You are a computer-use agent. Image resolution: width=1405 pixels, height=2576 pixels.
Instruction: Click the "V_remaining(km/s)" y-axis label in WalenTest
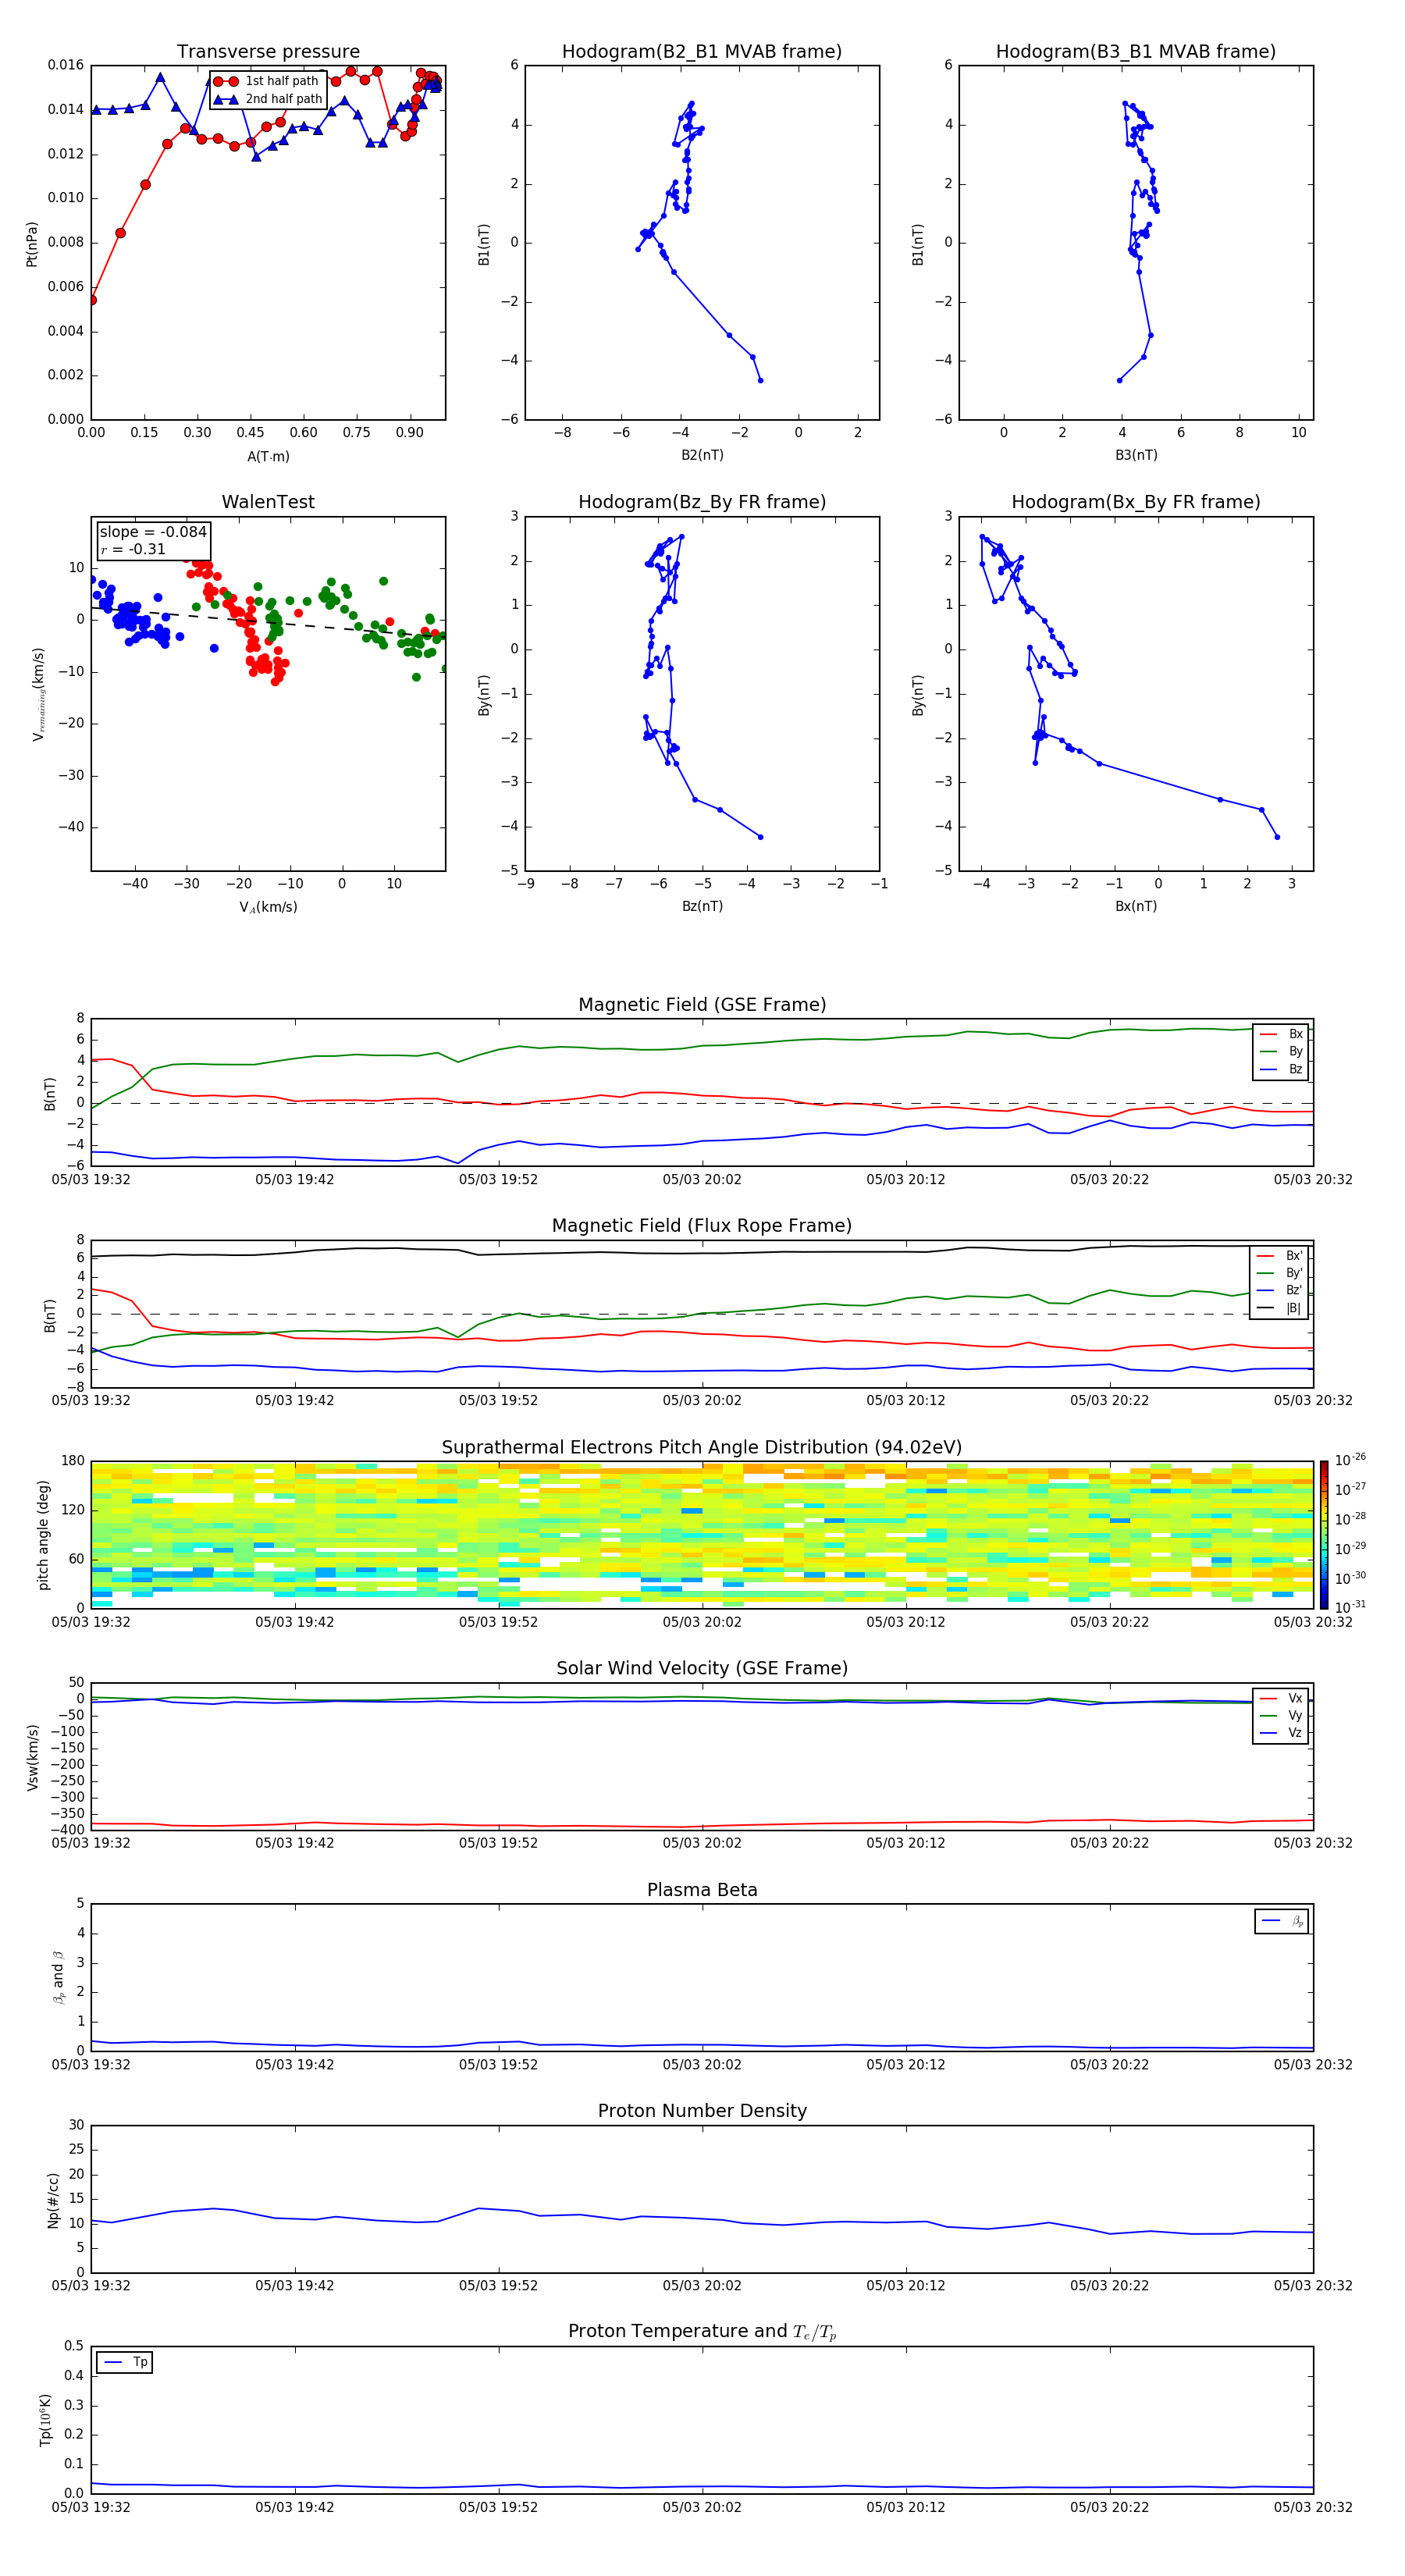point(38,694)
